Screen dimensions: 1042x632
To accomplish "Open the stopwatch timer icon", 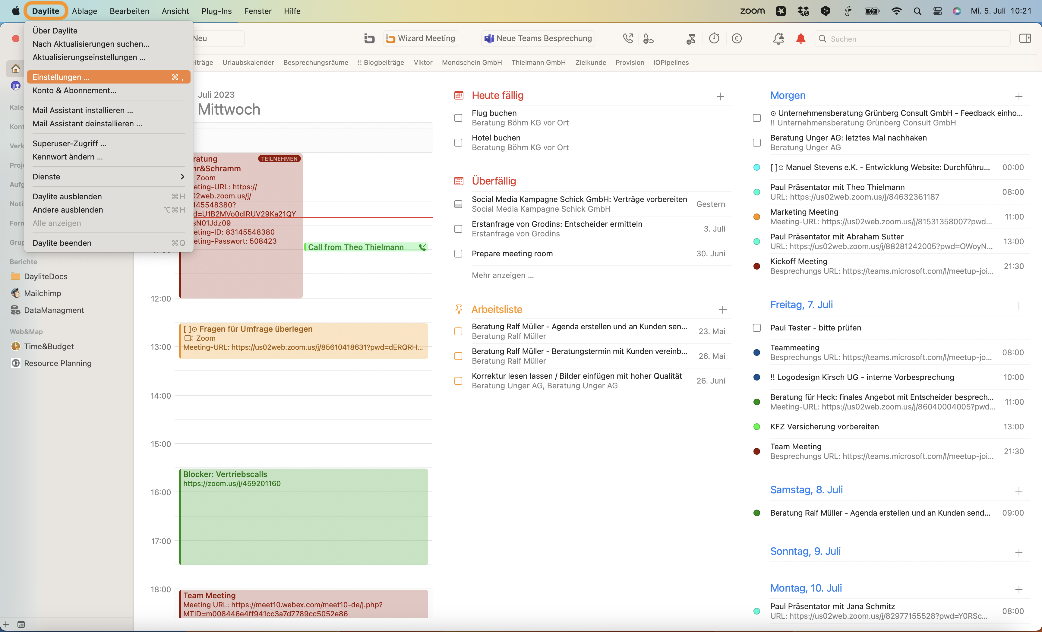I will 714,39.
